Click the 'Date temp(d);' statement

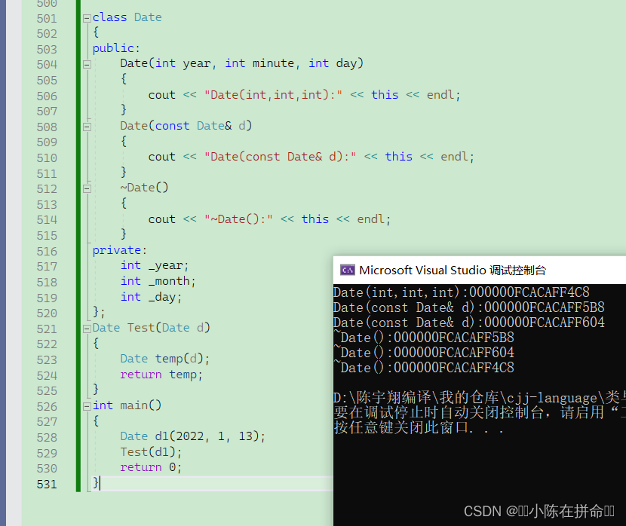click(165, 359)
